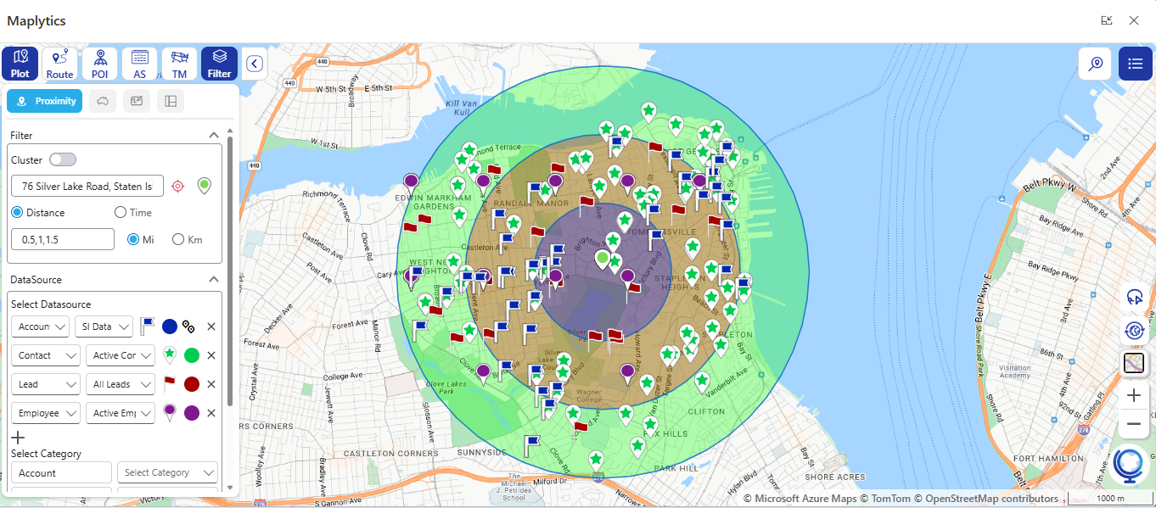The height and width of the screenshot is (508, 1156).
Task: Click the purple pin icon in the Employee row
Action: point(170,412)
